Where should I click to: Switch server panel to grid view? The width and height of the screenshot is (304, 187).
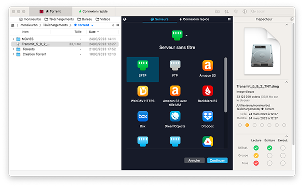(229, 19)
